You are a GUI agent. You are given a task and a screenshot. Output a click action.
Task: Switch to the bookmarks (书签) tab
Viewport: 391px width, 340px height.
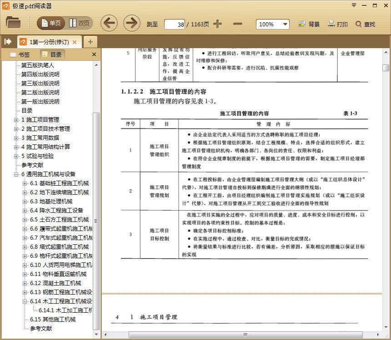click(x=20, y=54)
